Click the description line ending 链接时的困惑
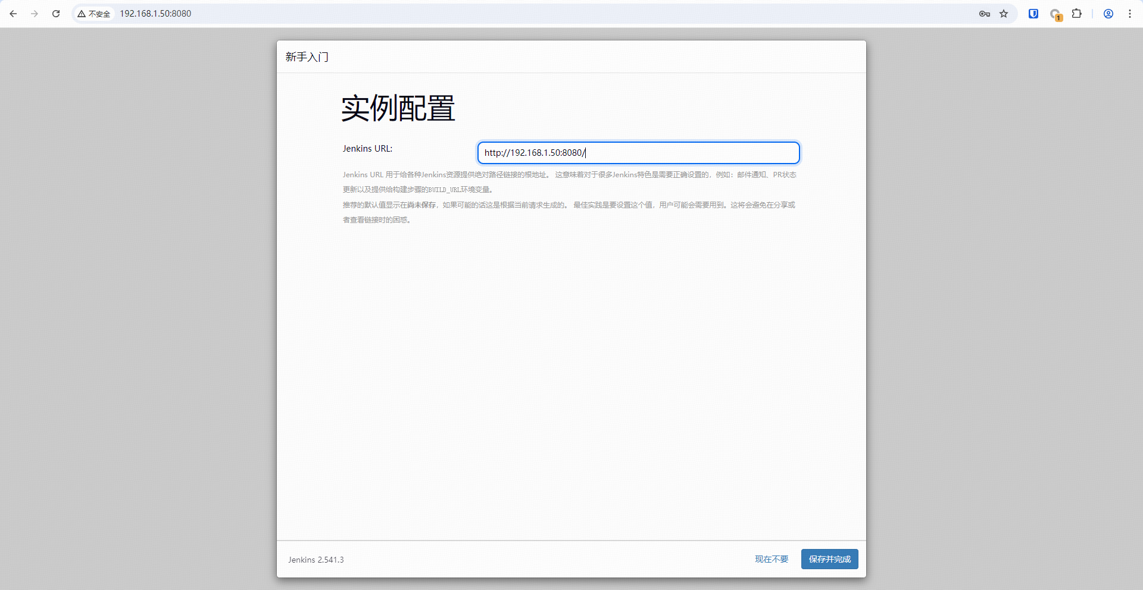This screenshot has height=590, width=1143. coord(377,220)
